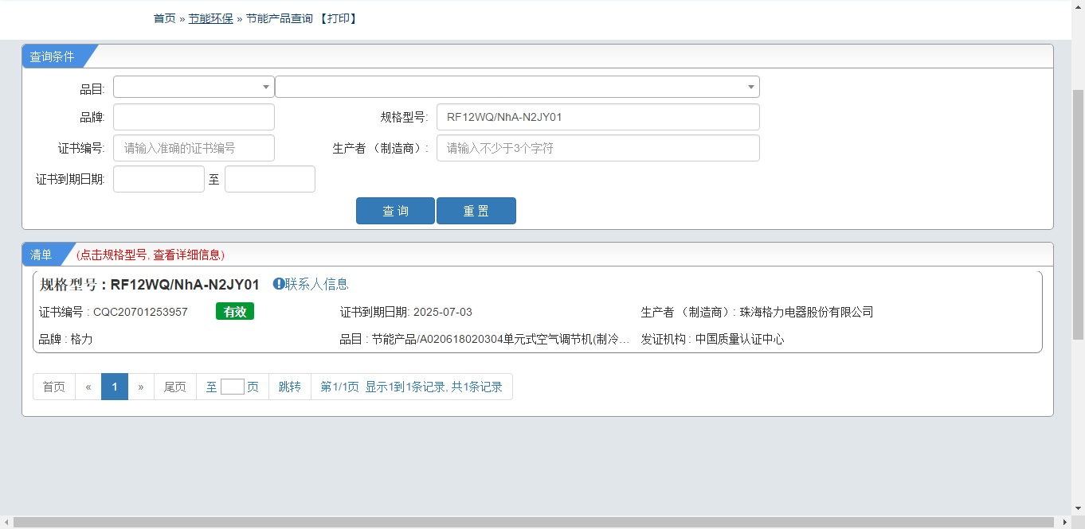Click the info icon beside 联系人信息
1085x529 pixels.
click(x=279, y=284)
